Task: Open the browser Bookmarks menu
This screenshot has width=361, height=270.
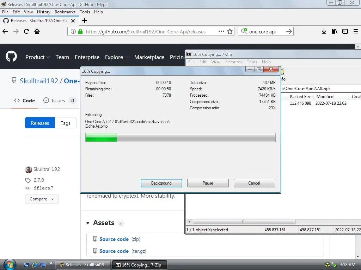Action: [x=65, y=12]
